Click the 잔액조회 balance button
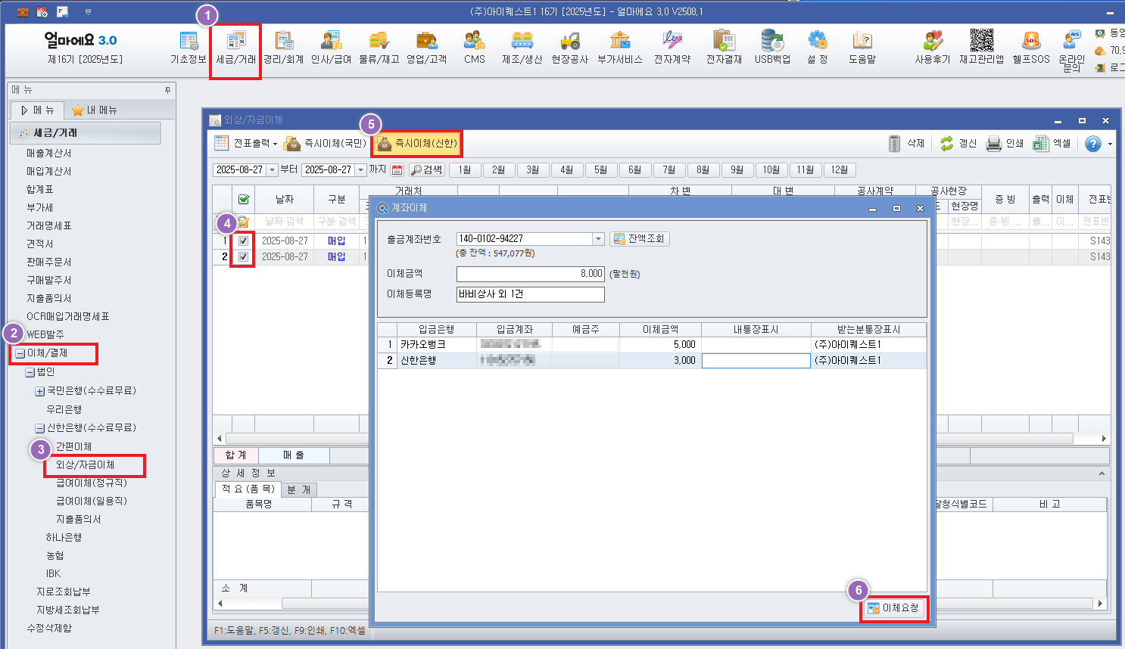Screen dimensions: 1125x649 pos(639,239)
